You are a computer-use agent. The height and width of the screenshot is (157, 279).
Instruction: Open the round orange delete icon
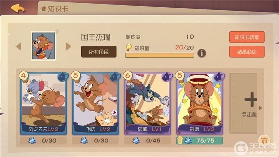[x=264, y=141]
